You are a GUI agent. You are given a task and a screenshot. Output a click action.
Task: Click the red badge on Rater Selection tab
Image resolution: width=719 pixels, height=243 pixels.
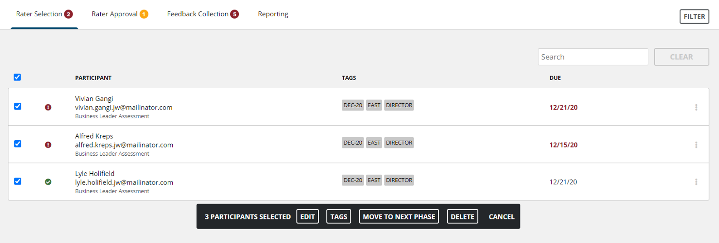click(68, 14)
